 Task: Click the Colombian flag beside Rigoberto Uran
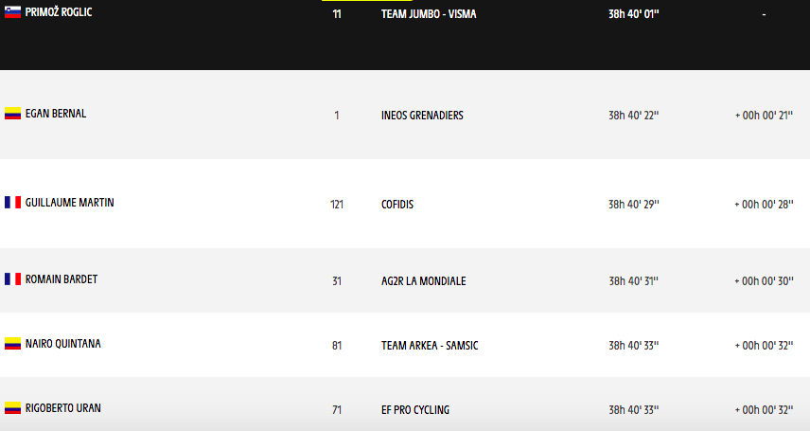[12, 408]
